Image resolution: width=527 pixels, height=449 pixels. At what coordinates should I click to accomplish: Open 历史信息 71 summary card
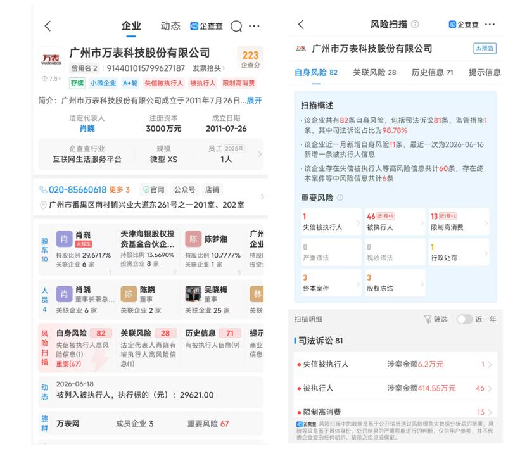click(213, 348)
